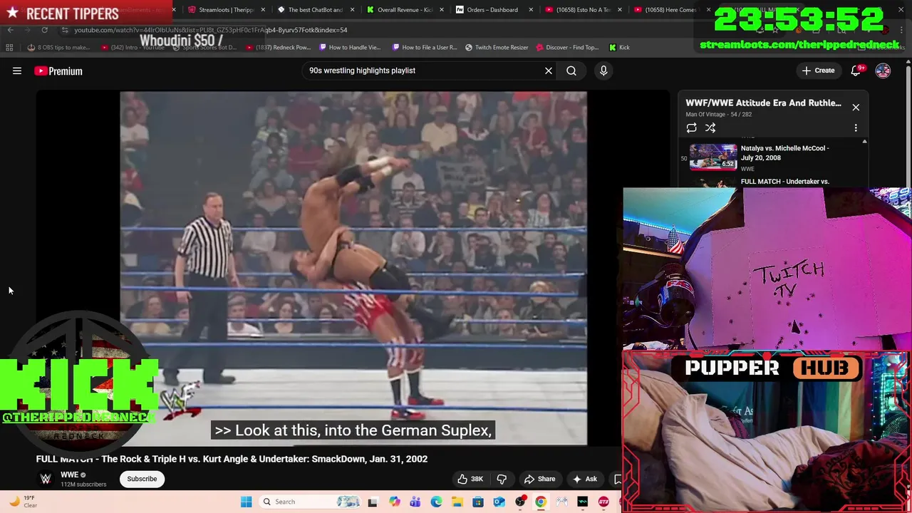Close the playlist panel

pos(856,108)
